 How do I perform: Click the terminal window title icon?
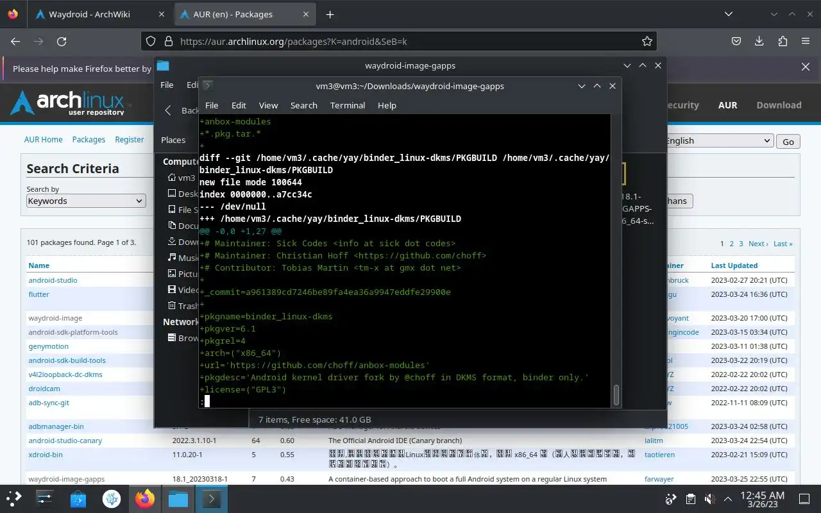pyautogui.click(x=207, y=85)
